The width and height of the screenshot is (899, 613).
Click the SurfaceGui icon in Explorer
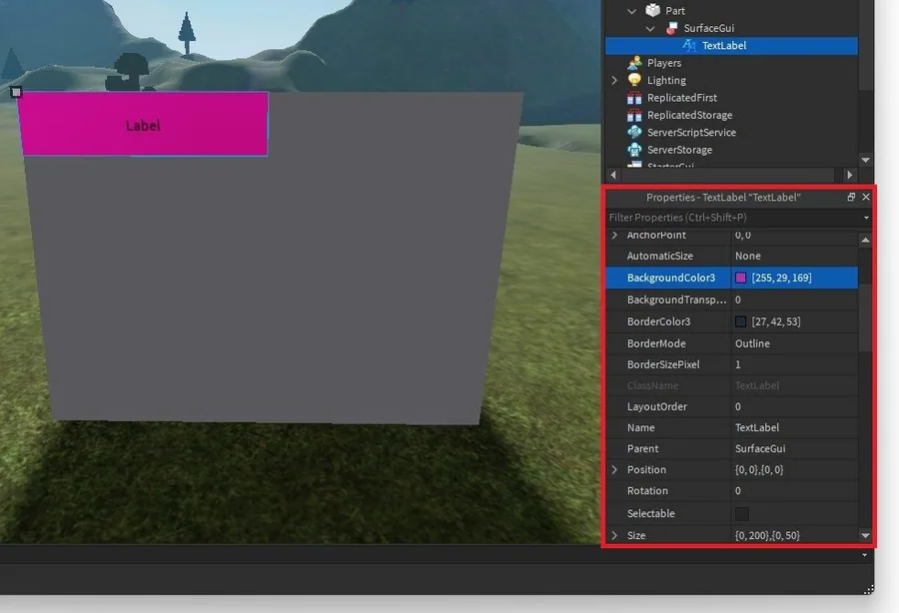[x=671, y=28]
